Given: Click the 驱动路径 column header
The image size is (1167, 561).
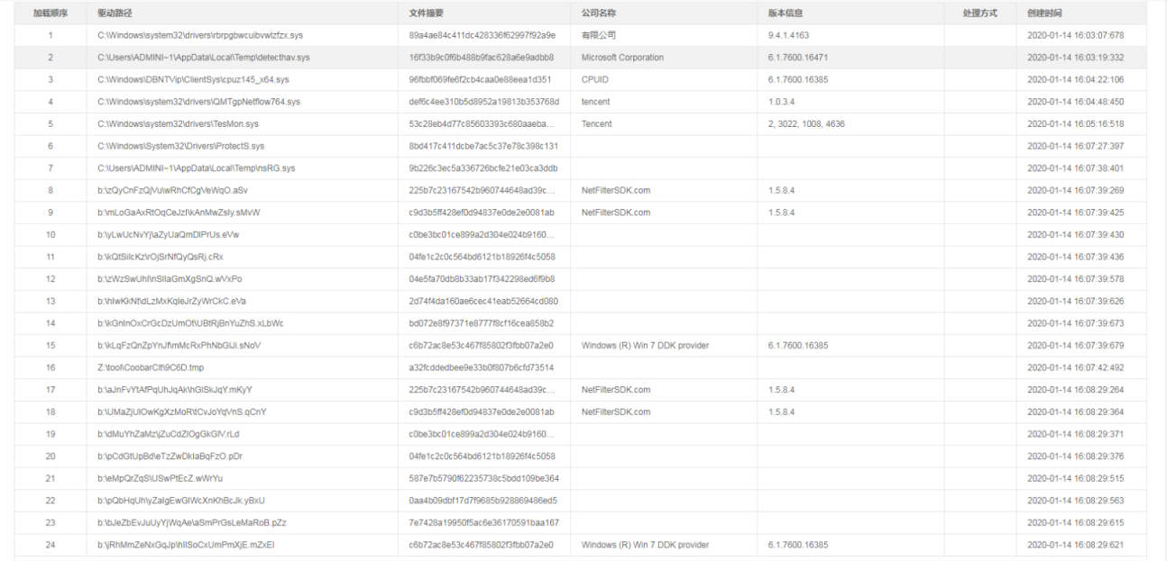Looking at the screenshot, I should coord(116,14).
